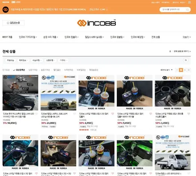
Task: Open the black cup holder parts thumbnail priced 1,450원
Action: 173,92
